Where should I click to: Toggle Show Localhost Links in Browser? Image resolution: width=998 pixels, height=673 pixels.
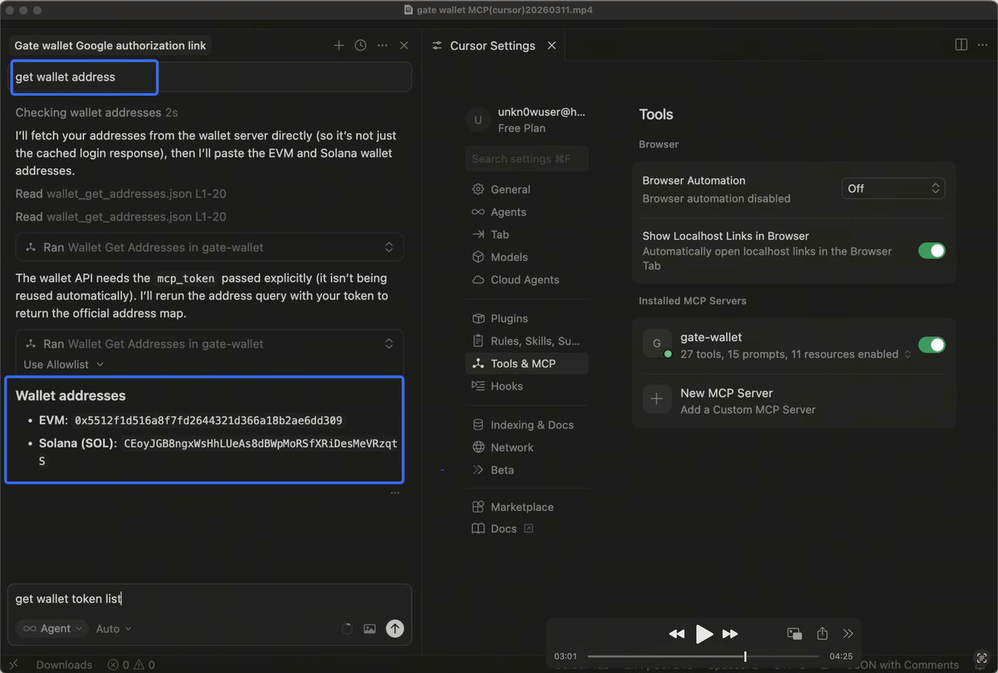(x=931, y=251)
